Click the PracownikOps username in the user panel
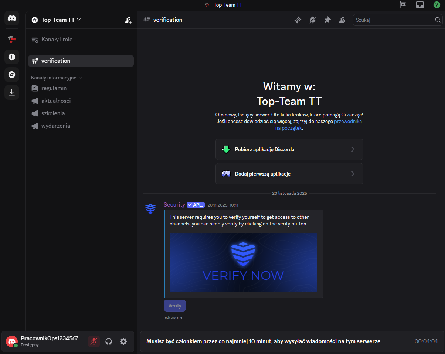The image size is (445, 354). (51, 338)
